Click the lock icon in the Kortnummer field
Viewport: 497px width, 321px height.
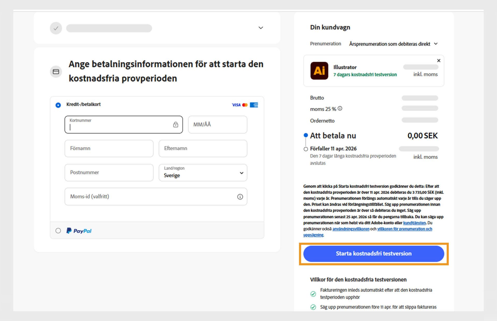tap(176, 125)
